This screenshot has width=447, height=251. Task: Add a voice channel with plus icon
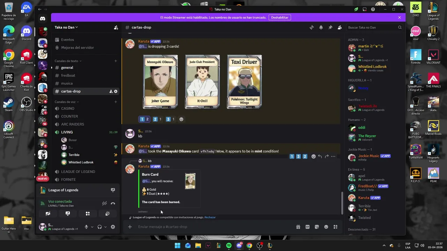coord(116,102)
